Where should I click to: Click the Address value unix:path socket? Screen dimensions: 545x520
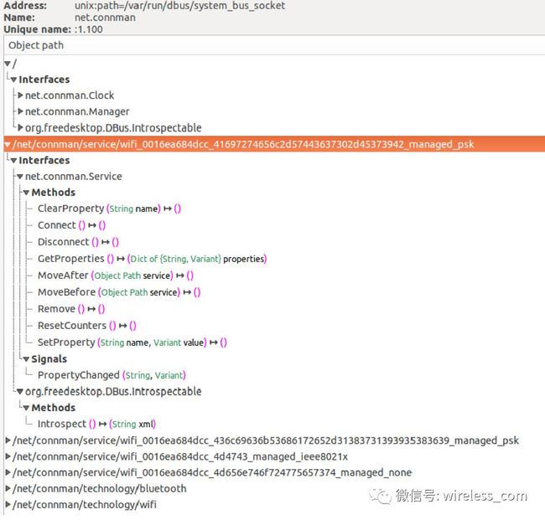[179, 6]
